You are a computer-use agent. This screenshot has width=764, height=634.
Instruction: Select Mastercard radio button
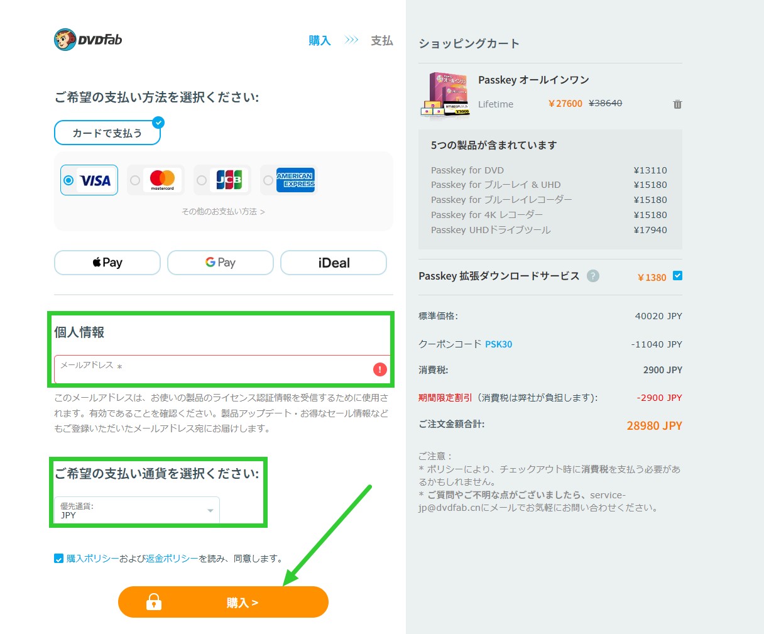(135, 180)
